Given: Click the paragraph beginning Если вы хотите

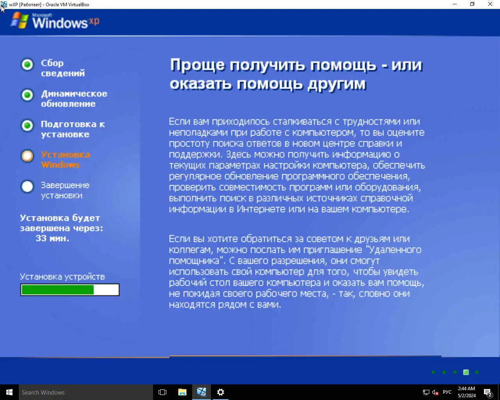Looking at the screenshot, I should pyautogui.click(x=296, y=271).
